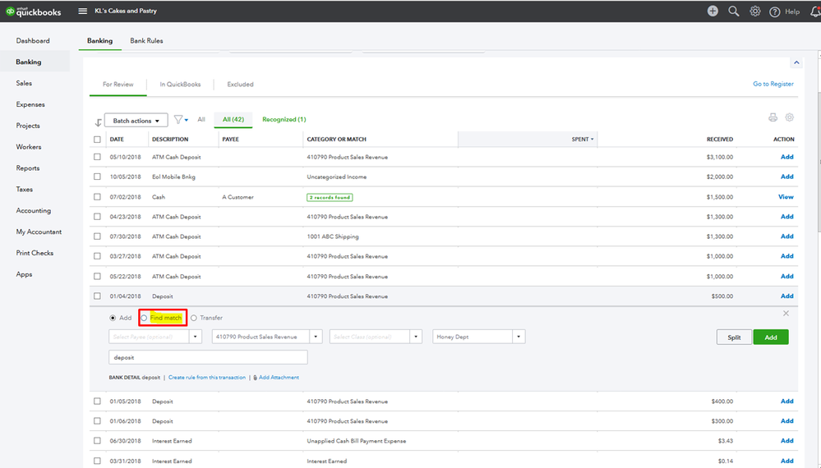This screenshot has height=468, width=821.
Task: Click the Help question mark icon
Action: 774,11
